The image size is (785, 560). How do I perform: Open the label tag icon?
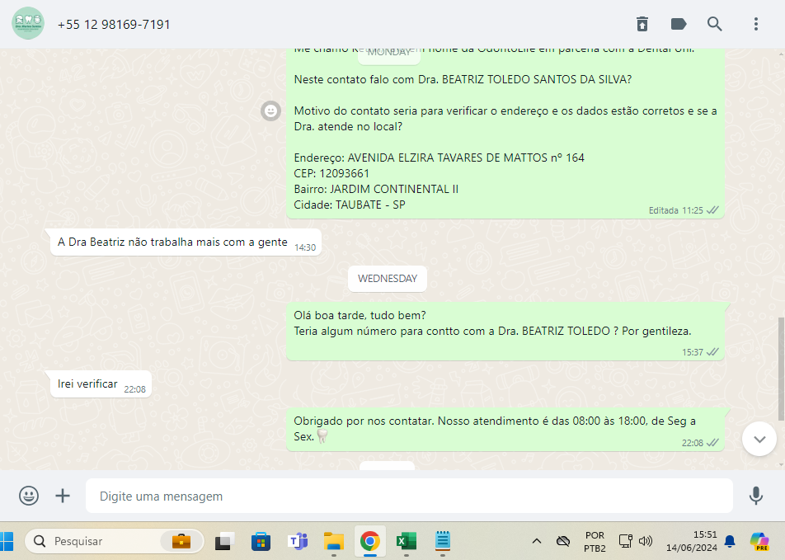click(679, 24)
